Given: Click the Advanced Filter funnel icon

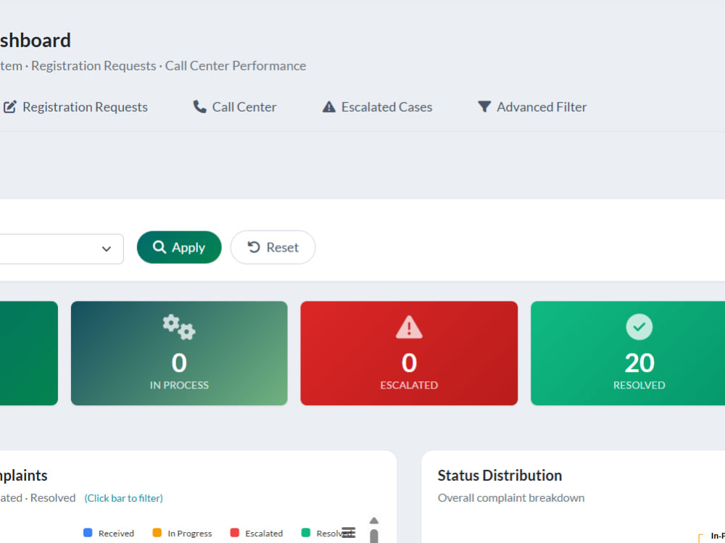Looking at the screenshot, I should tap(484, 107).
